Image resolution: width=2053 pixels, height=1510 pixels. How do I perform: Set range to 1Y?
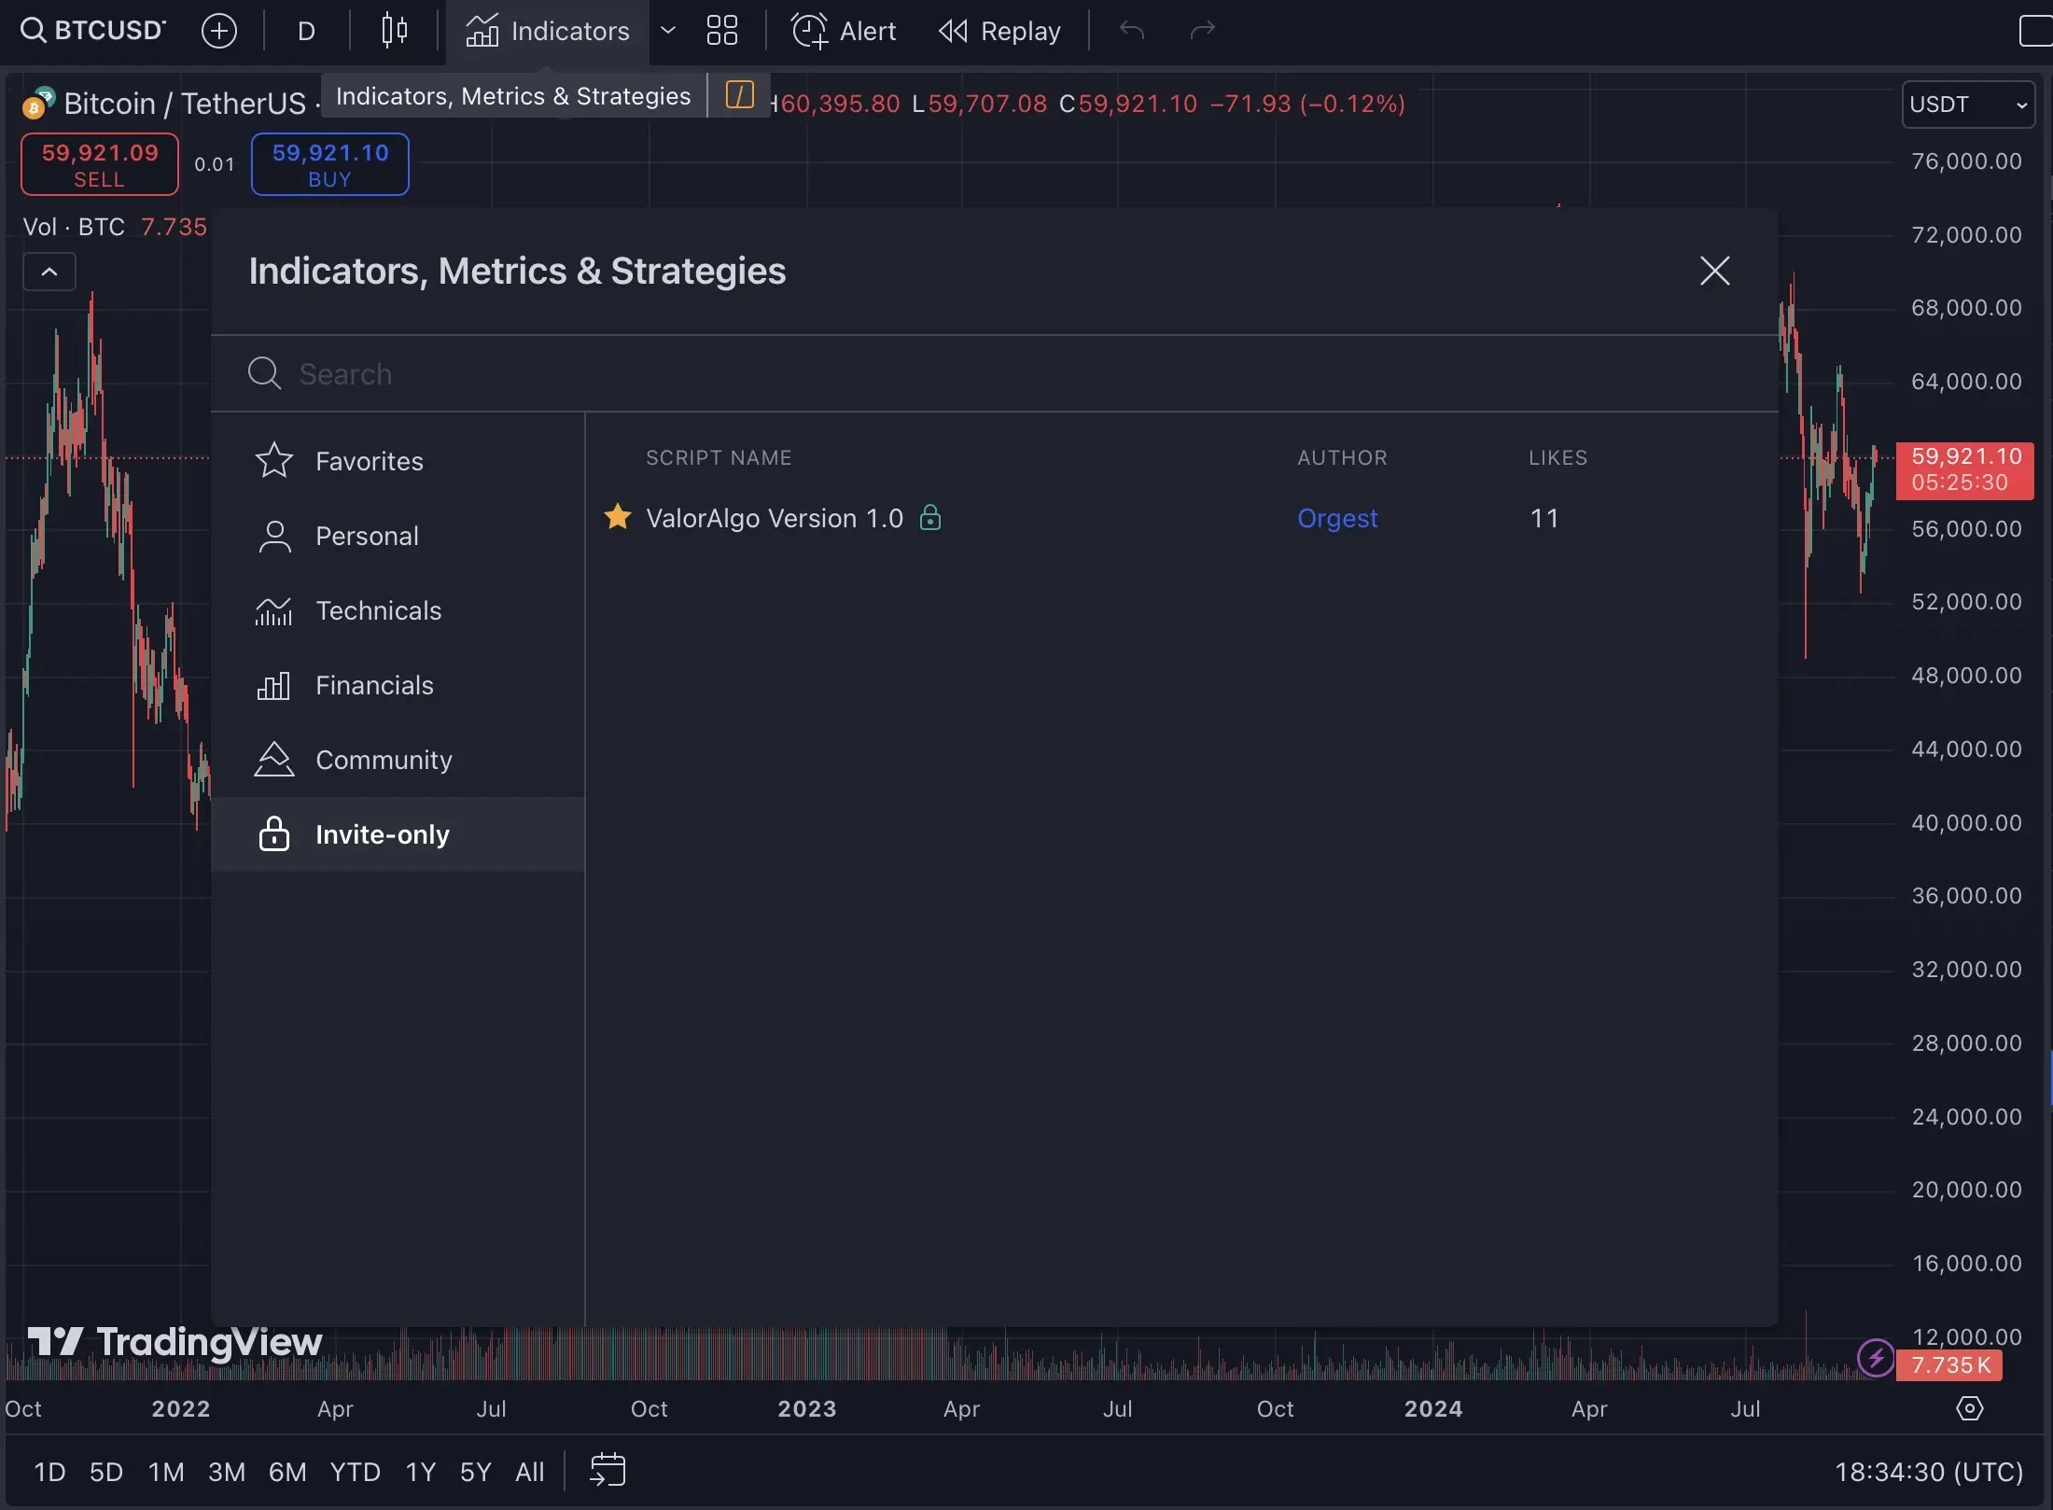click(421, 1472)
